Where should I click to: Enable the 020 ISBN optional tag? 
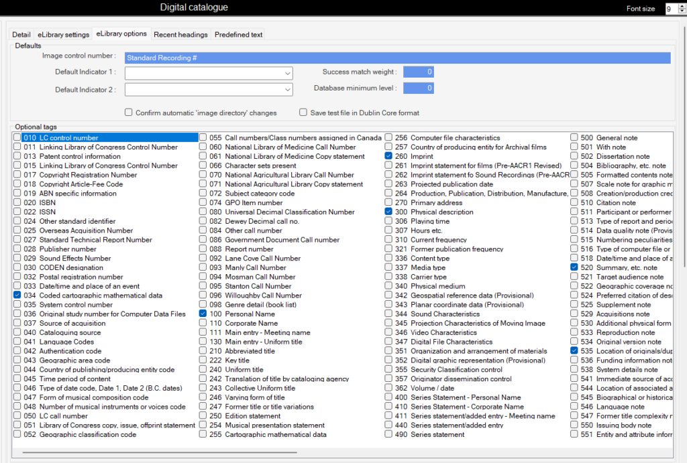(16, 202)
